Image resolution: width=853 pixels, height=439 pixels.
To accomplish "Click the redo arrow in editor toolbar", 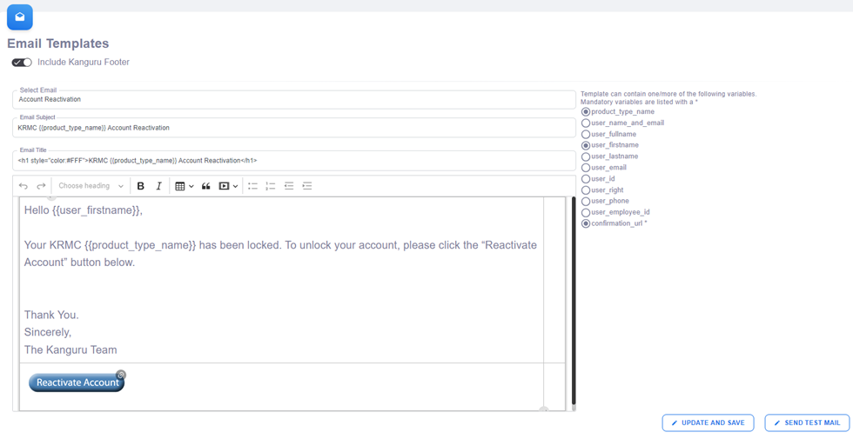I will tap(41, 186).
